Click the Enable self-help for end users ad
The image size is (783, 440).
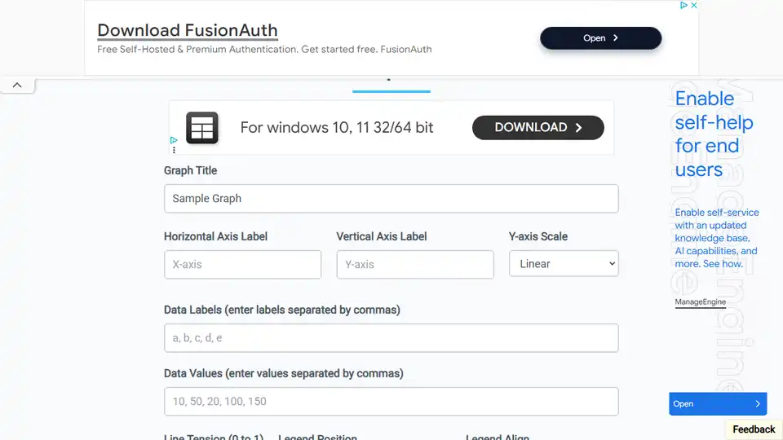click(714, 134)
